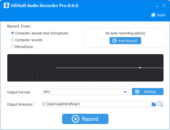Click the GiliSoft Audio Recorder Pro title
Image resolution: width=170 pixels, height=130 pixels.
tap(45, 5)
